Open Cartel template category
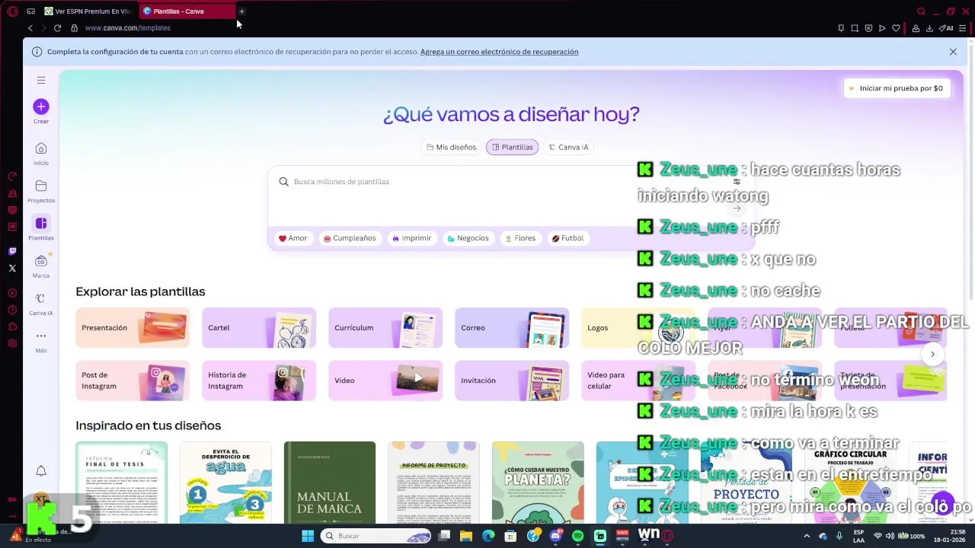Screen dimensions: 975x548 (x=259, y=327)
